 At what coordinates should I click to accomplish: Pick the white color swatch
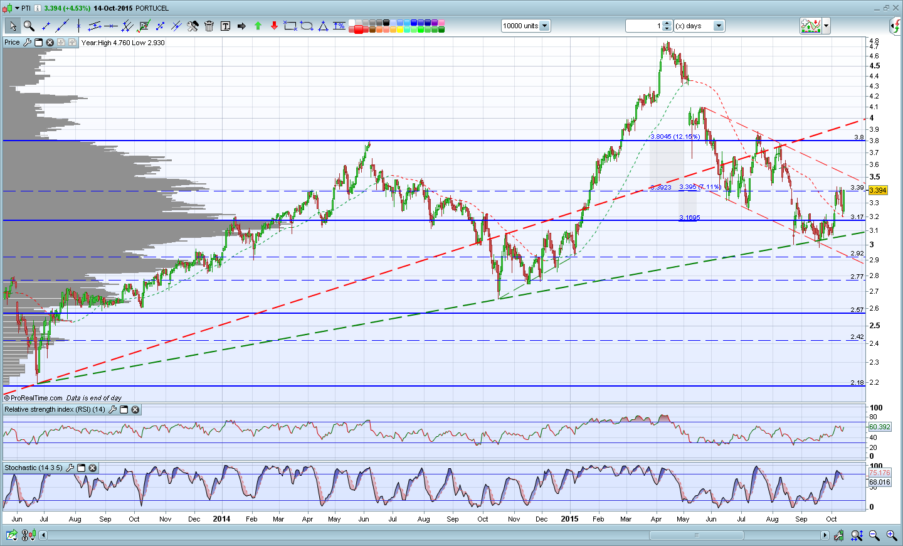click(x=352, y=23)
